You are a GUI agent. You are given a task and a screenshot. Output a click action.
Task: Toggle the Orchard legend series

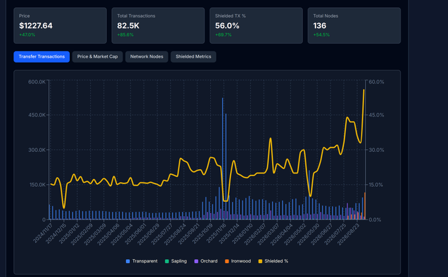click(206, 261)
